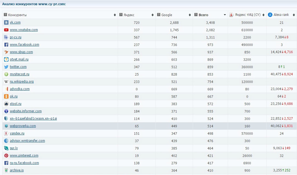Click the Wikipedia W favicon
The width and height of the screenshot is (297, 175).
[6, 82]
